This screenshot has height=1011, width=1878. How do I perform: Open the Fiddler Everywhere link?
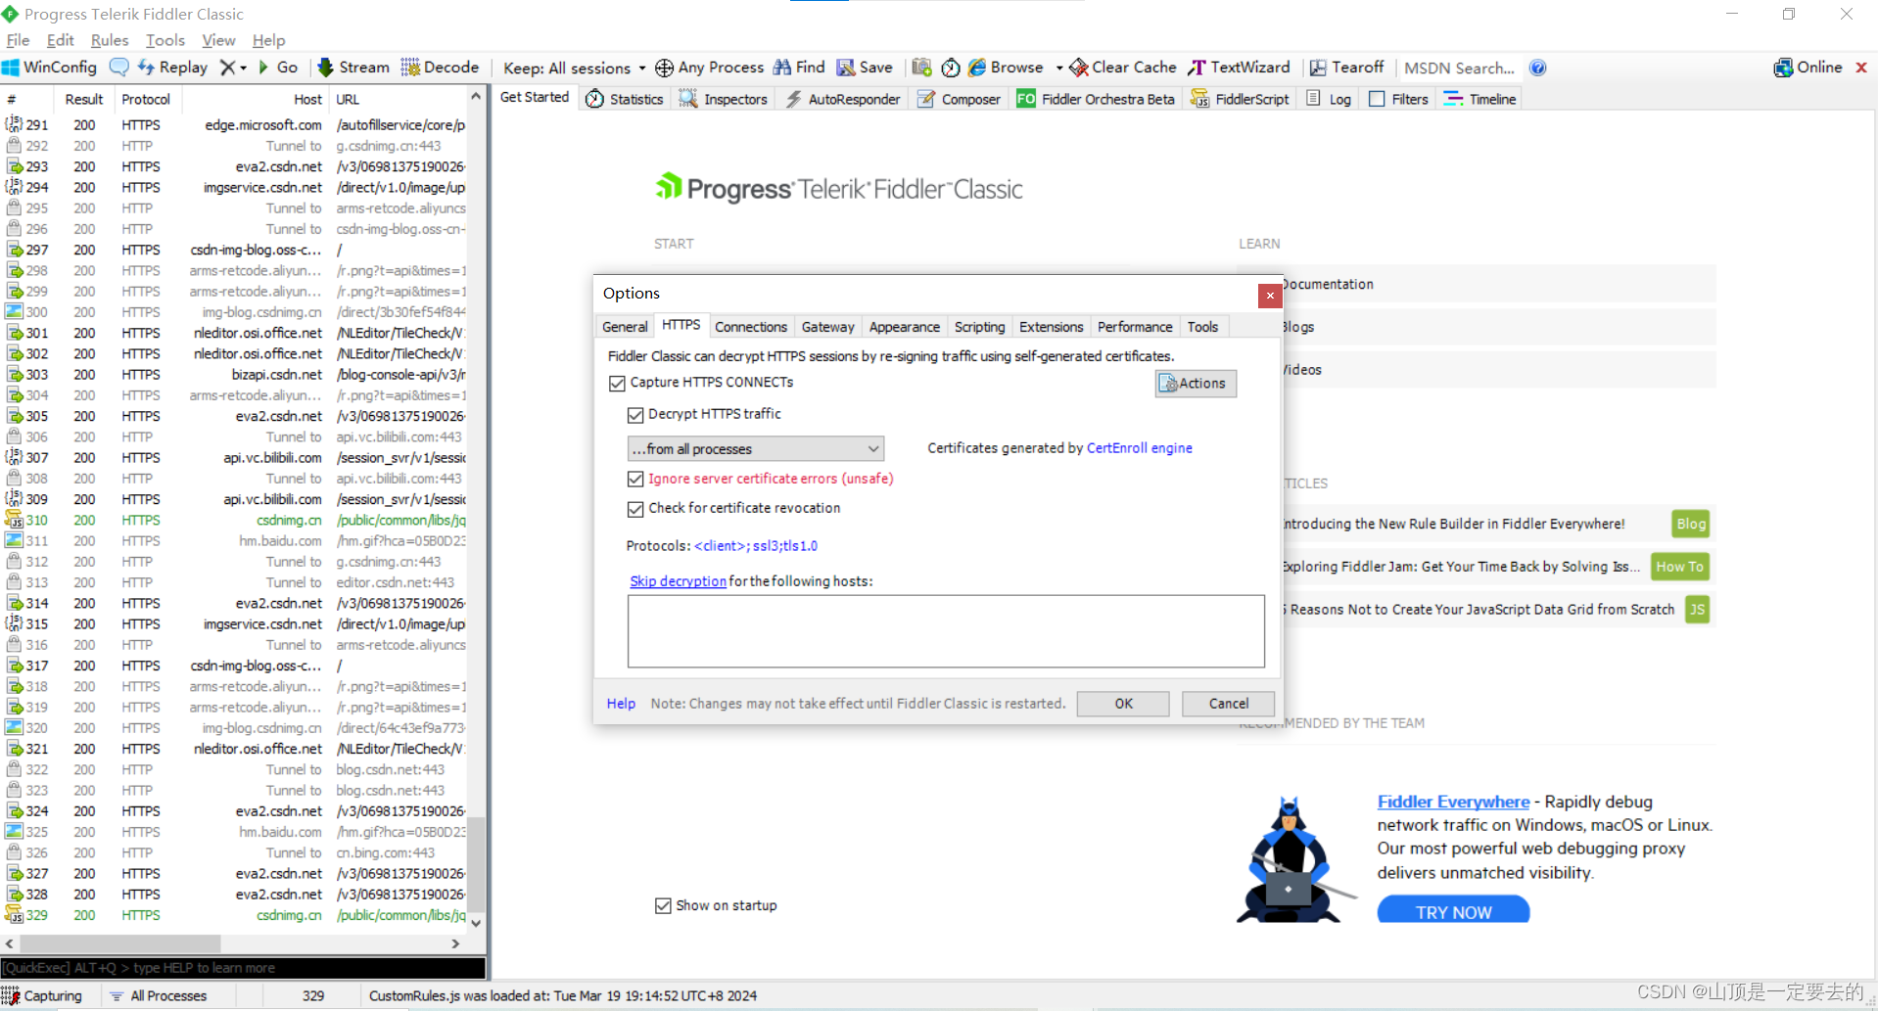pos(1453,802)
